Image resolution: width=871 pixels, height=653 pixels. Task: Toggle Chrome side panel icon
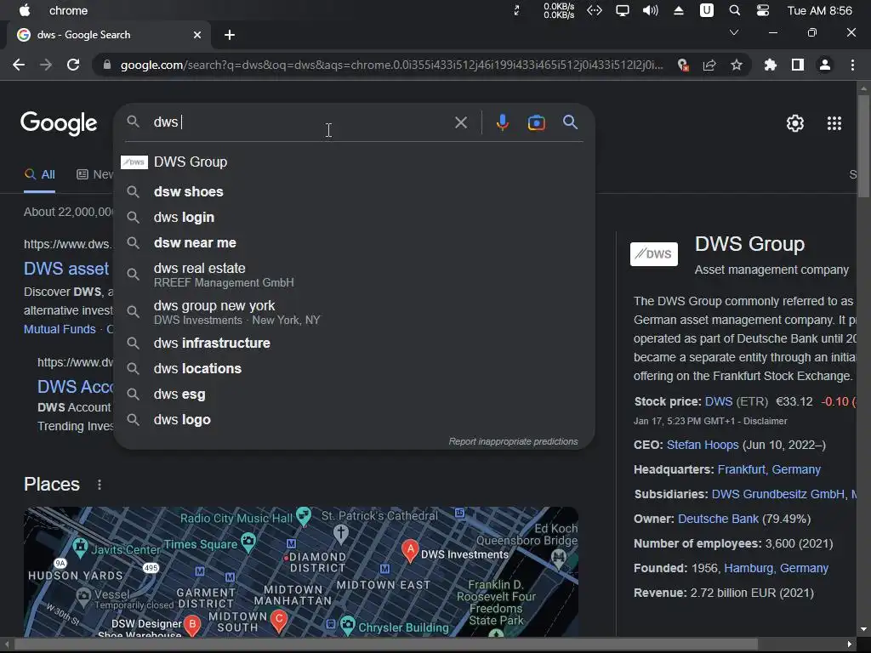797,65
